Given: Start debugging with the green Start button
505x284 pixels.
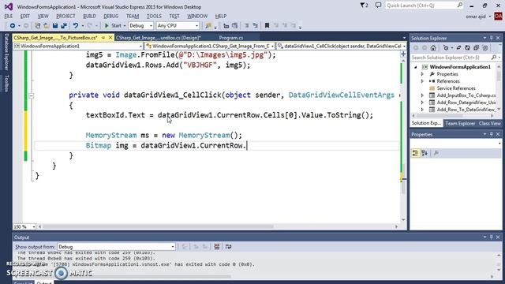Looking at the screenshot, I should [x=113, y=25].
